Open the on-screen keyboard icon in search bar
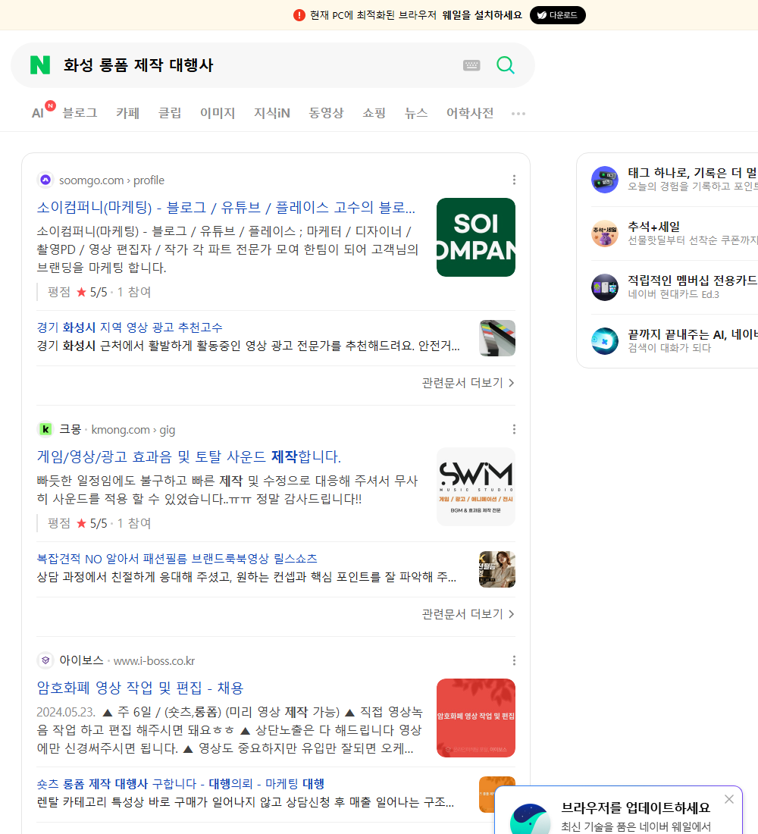Screen dimensions: 758x834 click(471, 65)
